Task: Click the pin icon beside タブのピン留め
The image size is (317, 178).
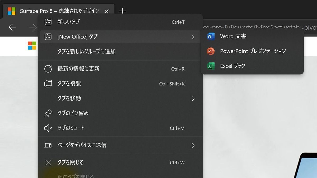Action: [x=48, y=113]
